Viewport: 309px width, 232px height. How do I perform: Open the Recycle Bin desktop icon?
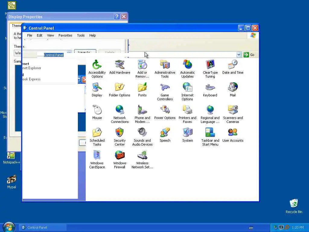pyautogui.click(x=294, y=206)
